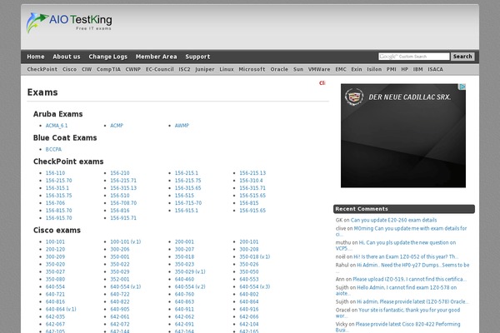Open Cisco exam 640-554 (v.3)
Image resolution: width=500 pixels, height=333 pixels.
(x=255, y=286)
